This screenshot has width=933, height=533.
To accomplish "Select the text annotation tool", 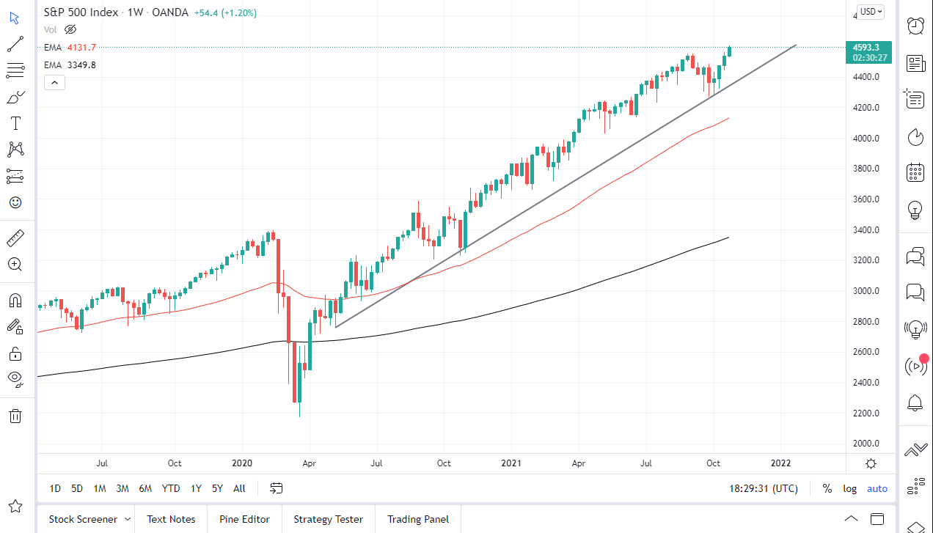I will [x=15, y=123].
